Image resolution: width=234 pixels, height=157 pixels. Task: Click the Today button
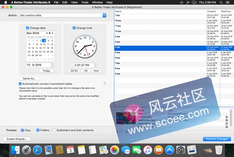(46, 71)
